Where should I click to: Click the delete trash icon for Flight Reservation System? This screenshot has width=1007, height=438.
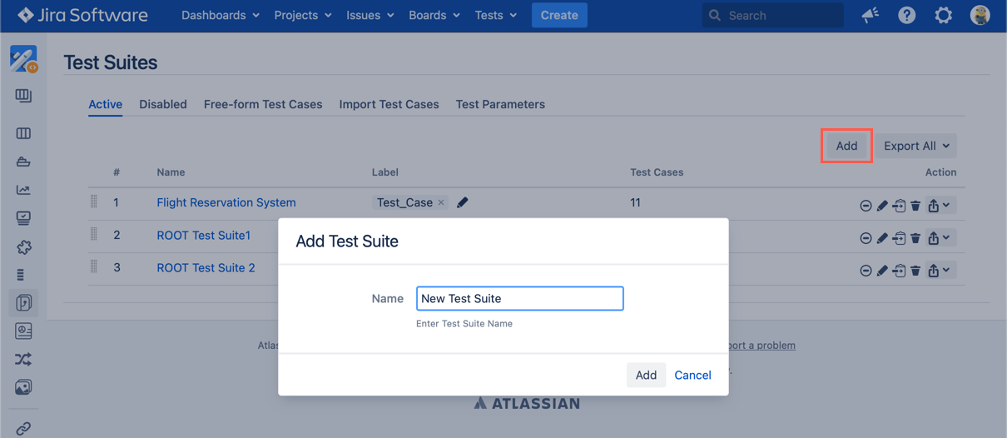[x=915, y=206]
